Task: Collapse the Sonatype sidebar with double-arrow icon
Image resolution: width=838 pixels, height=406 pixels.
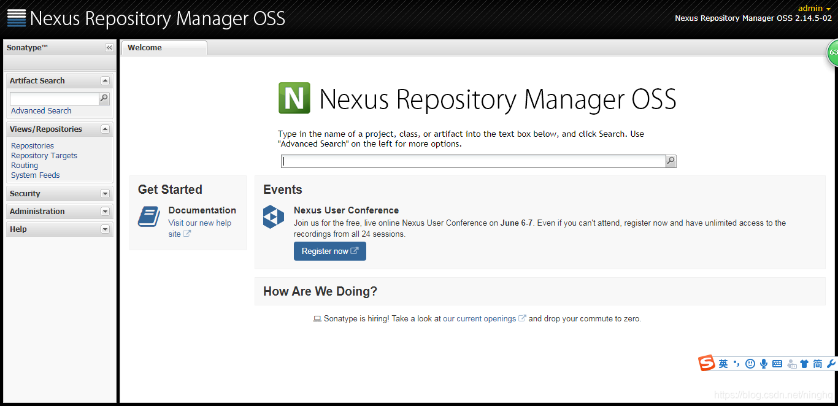Action: pyautogui.click(x=109, y=48)
